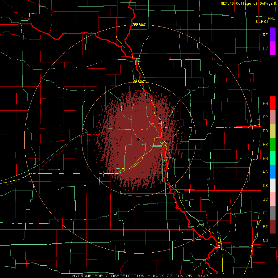Viewport: 278px width, 278px height.
Task: Click the GR legend label
Action: pyautogui.click(x=265, y=117)
